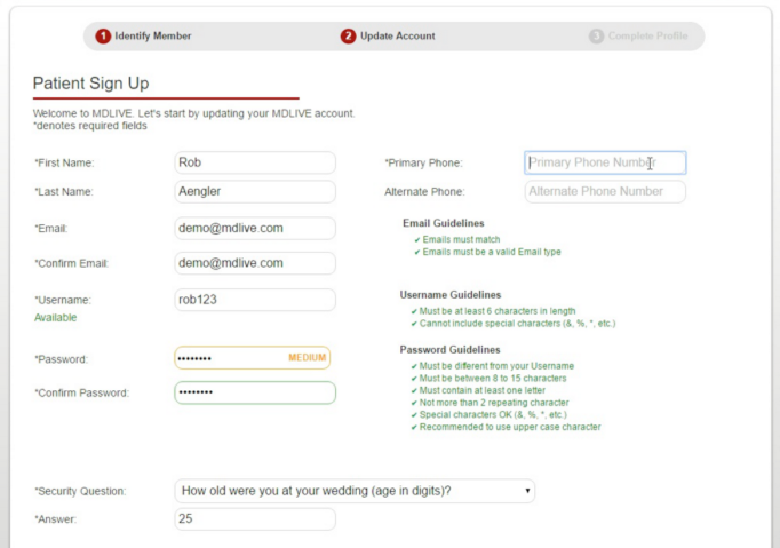Click 'Recommended to use upper case character'
Image resolution: width=780 pixels, height=548 pixels.
(x=510, y=427)
